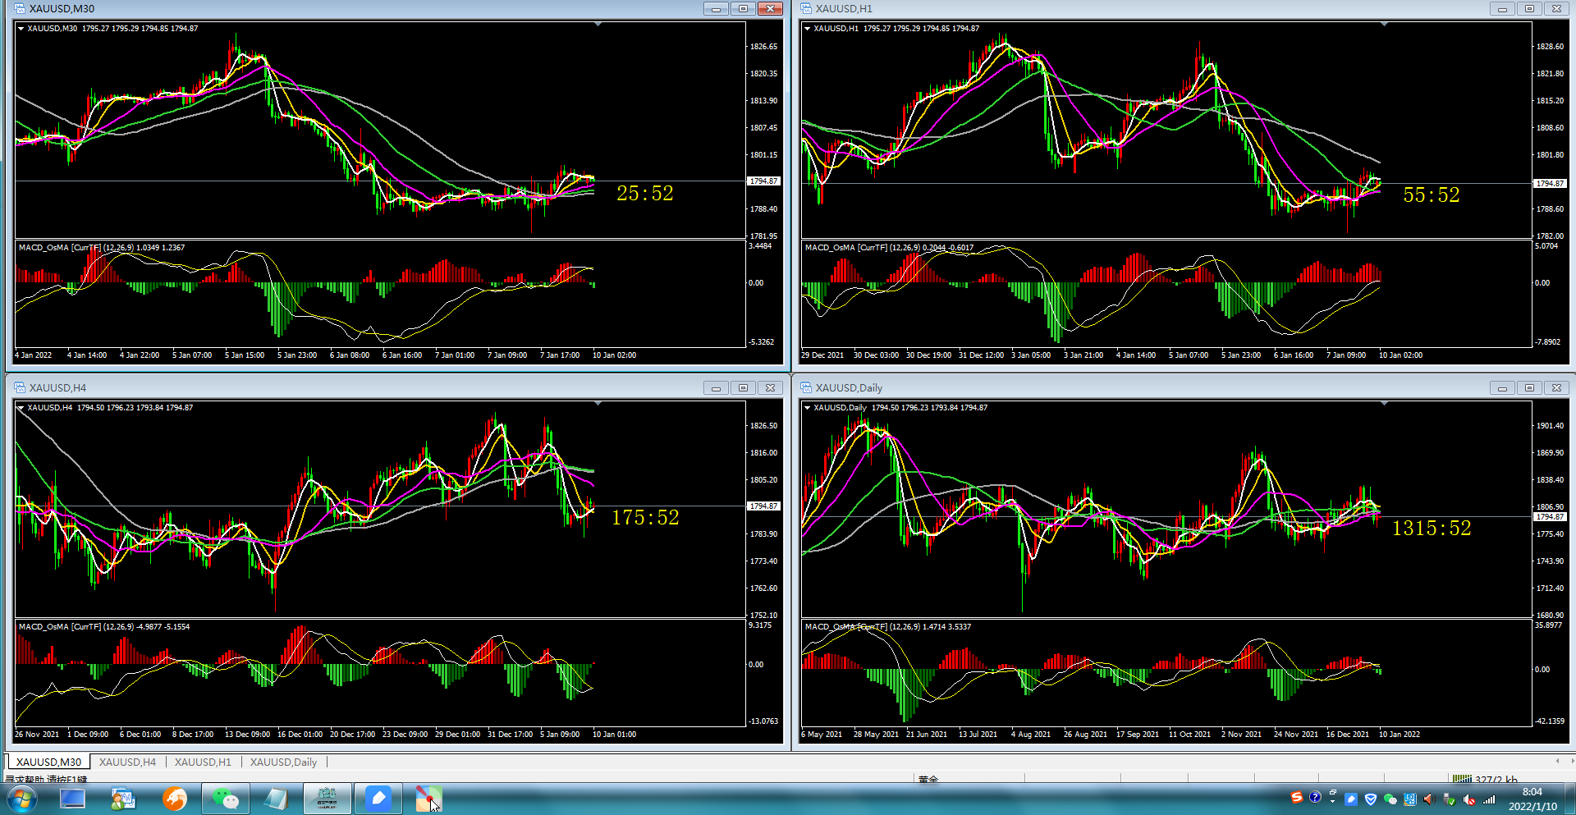Restore the XAUUSD,M30 chart window
Screen dimensions: 1576x815
click(743, 8)
